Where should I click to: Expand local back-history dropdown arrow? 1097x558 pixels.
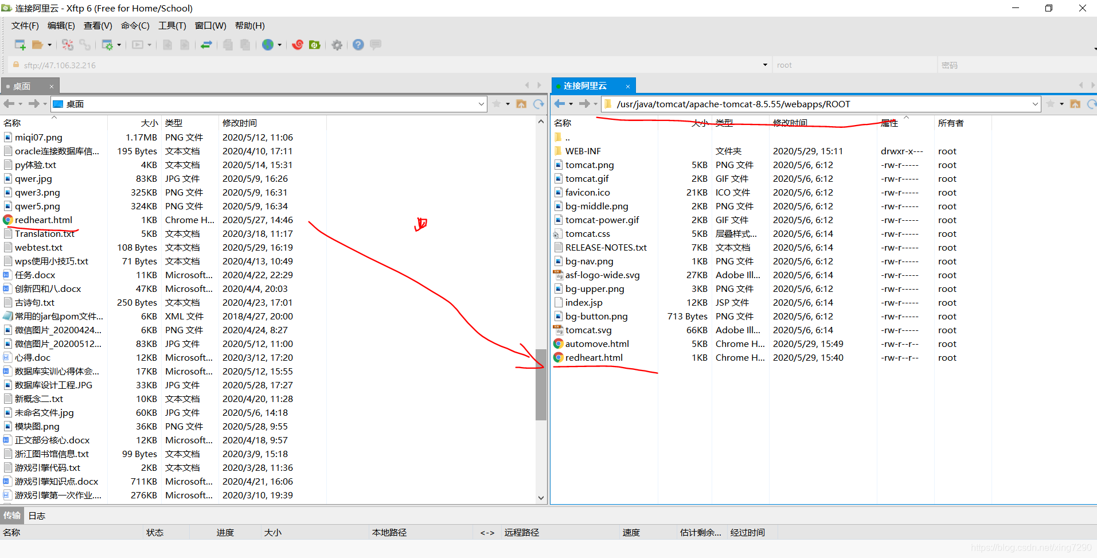coord(21,104)
